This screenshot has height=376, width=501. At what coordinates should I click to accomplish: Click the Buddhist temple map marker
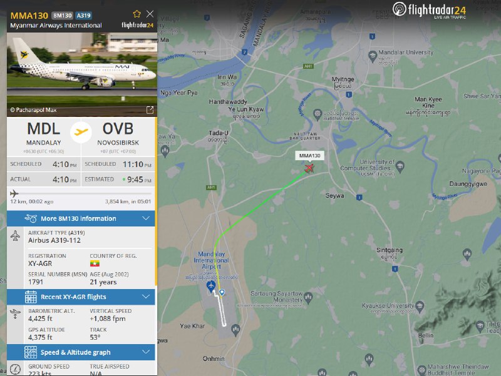tap(318, 114)
